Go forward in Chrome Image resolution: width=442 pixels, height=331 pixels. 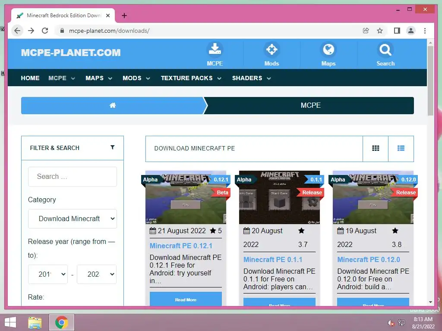click(31, 31)
